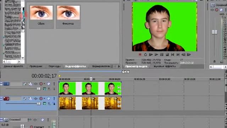Viewport: 227px width, 128px height.
Task: Go to start of project in preview
Action: pos(173,54)
